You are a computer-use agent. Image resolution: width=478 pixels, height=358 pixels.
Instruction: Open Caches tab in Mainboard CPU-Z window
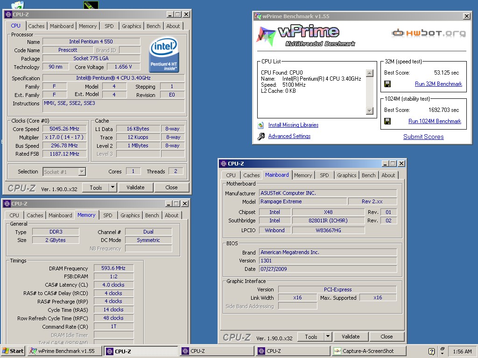pyautogui.click(x=252, y=175)
